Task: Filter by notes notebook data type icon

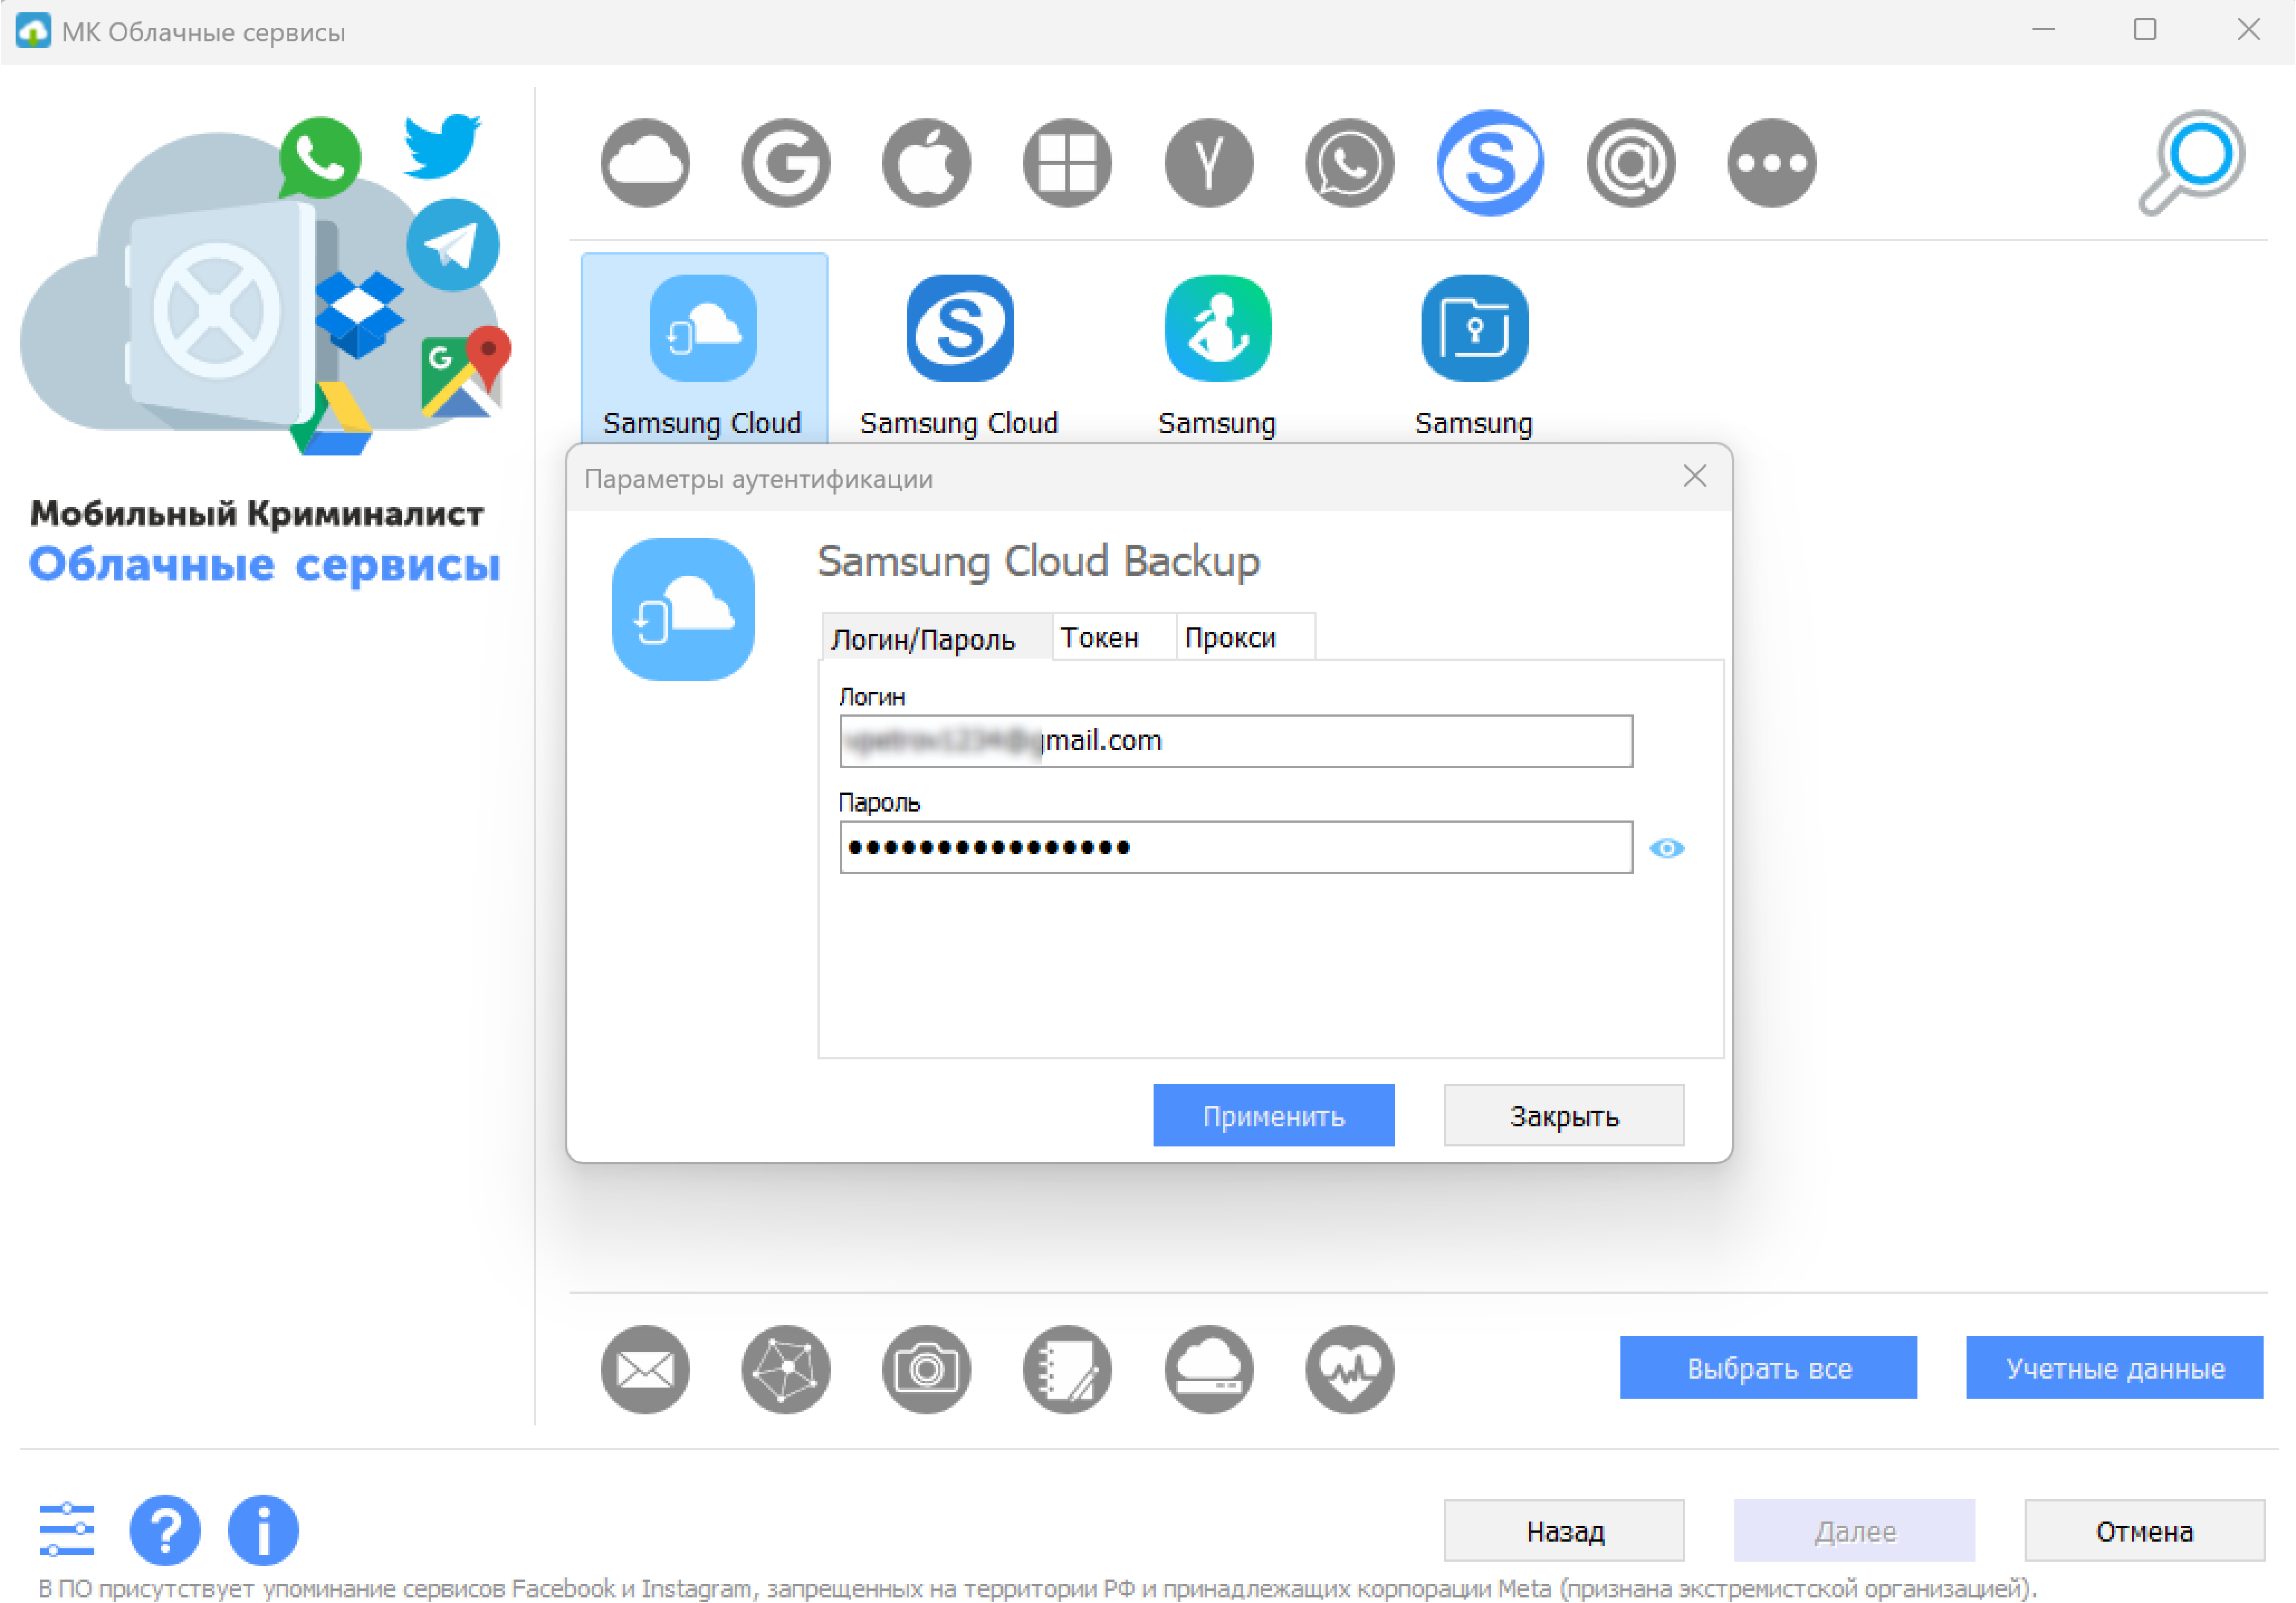Action: point(1068,1370)
